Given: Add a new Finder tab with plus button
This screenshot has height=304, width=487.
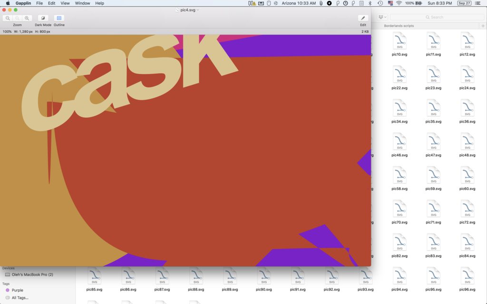Looking at the screenshot, I should pos(483,26).
